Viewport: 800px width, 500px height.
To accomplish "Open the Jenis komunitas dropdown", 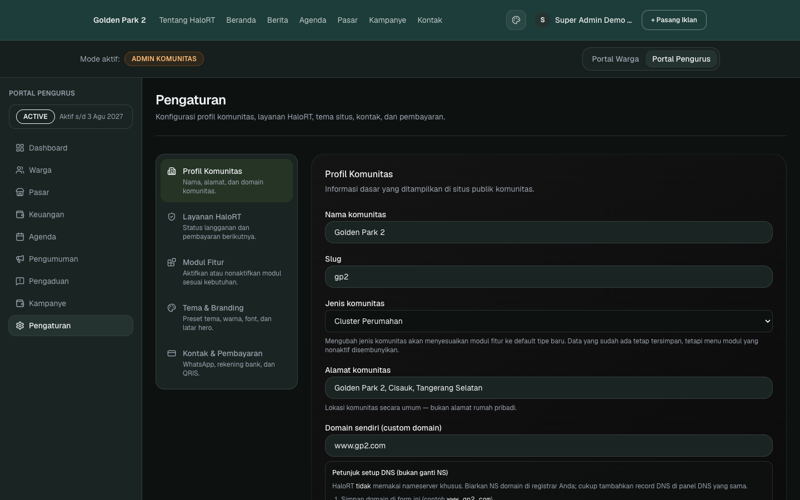I will [548, 321].
